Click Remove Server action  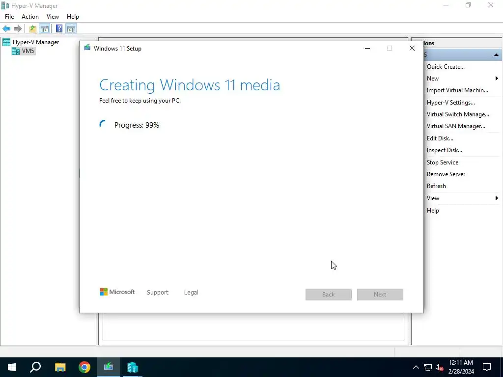(446, 174)
